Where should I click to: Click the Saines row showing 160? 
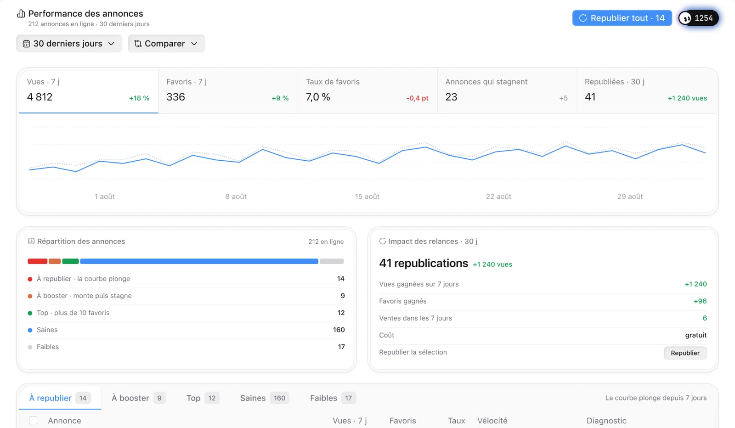coord(186,330)
